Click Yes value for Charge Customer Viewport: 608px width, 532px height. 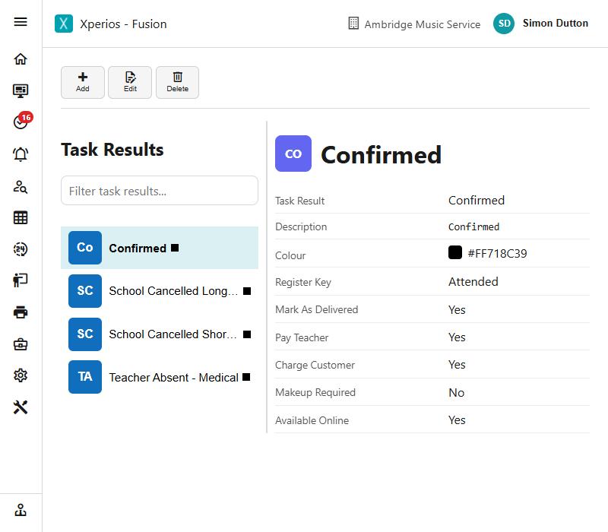[x=457, y=365]
